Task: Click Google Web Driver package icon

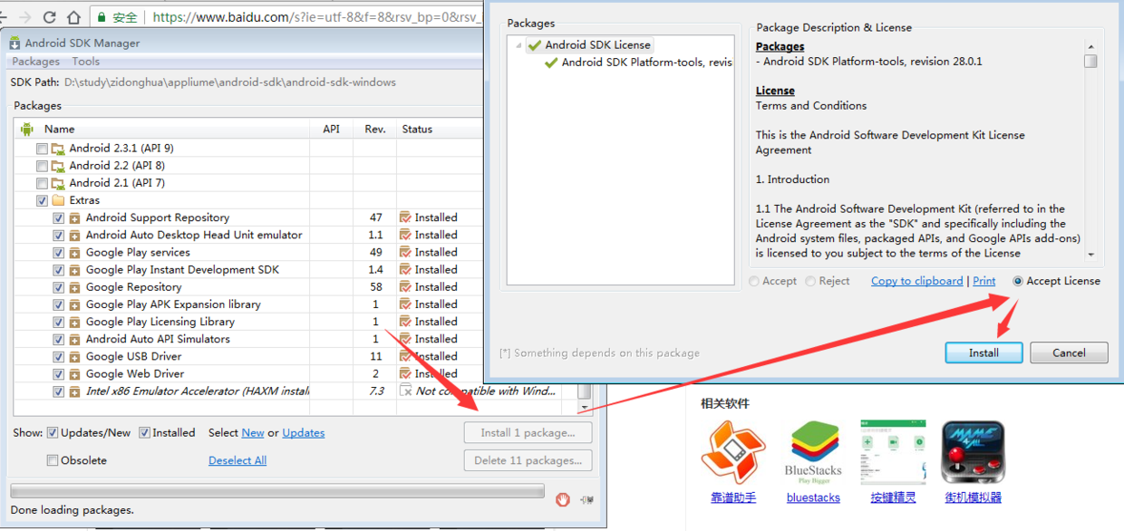Action: [75, 373]
